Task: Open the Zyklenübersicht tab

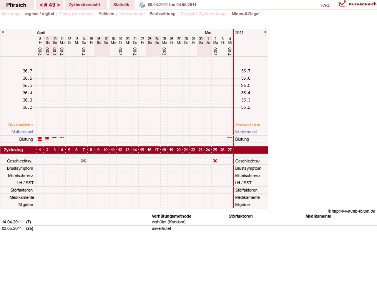Action: [85, 5]
